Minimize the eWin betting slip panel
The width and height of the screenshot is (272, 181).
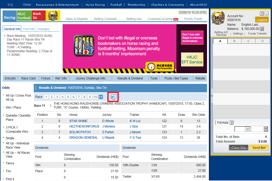click(267, 14)
